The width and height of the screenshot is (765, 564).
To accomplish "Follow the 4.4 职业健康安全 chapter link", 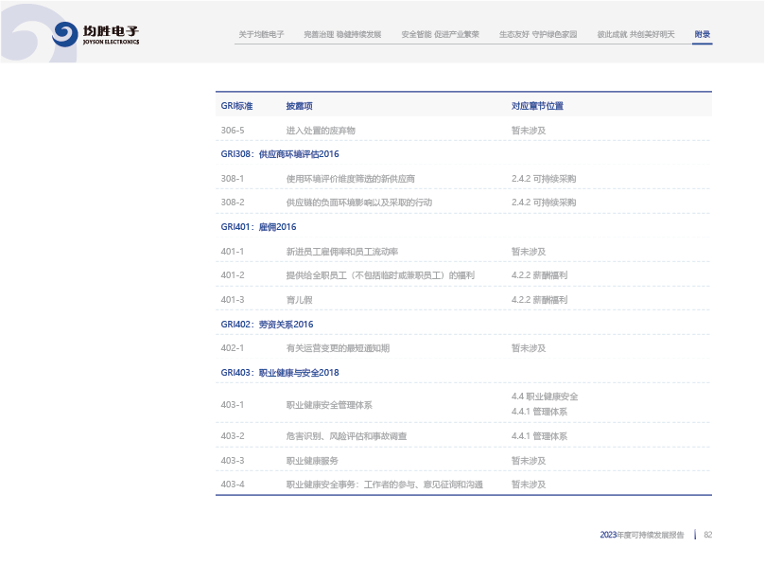I will point(545,397).
